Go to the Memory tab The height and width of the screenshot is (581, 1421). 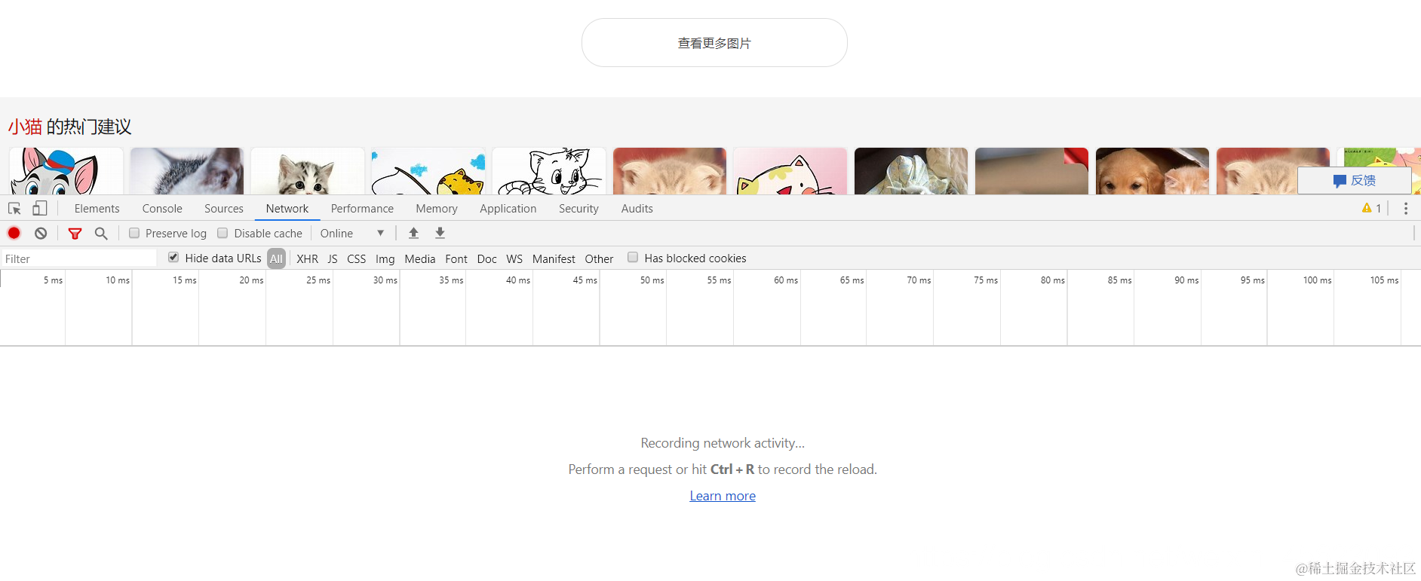[437, 209]
